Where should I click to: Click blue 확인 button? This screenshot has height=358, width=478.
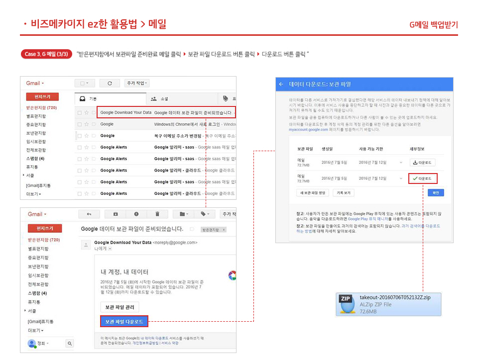(x=436, y=193)
